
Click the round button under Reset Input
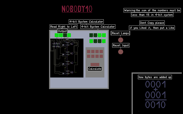coord(121,52)
